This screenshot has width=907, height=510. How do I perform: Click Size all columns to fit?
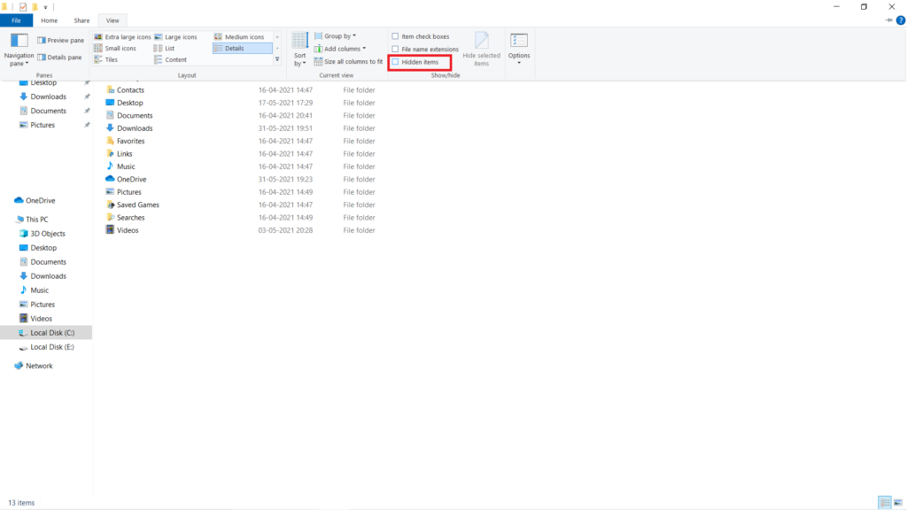(348, 61)
